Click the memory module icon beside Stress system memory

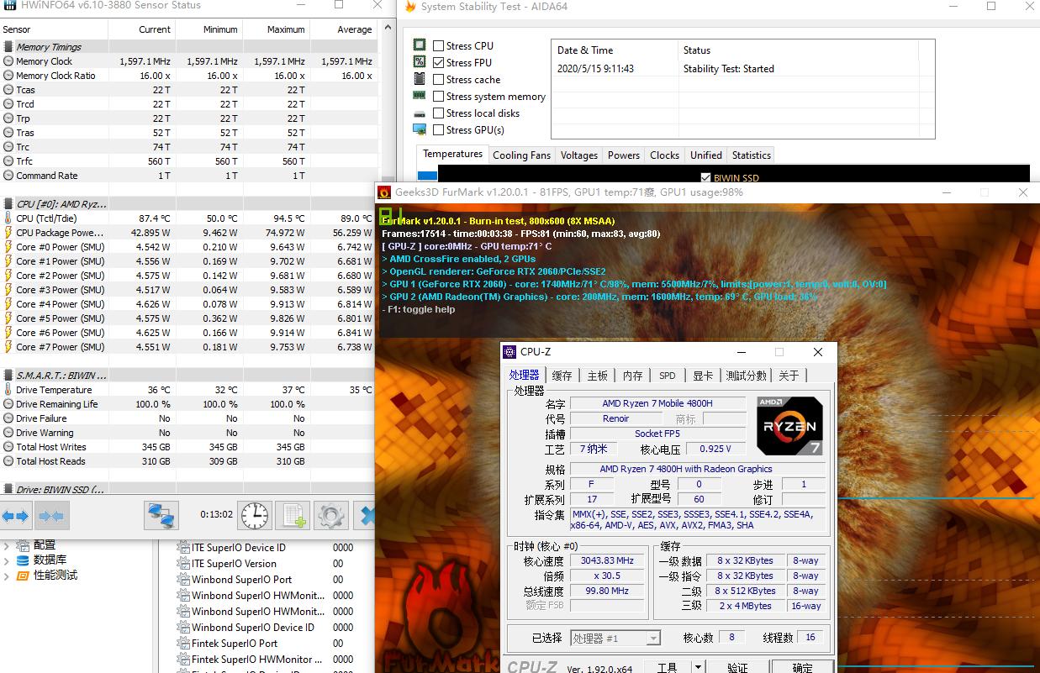coord(418,96)
